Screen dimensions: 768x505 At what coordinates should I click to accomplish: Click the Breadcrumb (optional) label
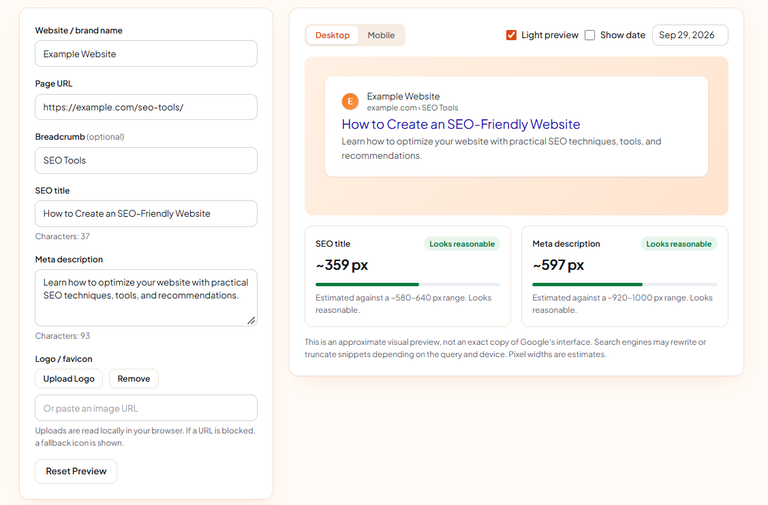pyautogui.click(x=80, y=137)
